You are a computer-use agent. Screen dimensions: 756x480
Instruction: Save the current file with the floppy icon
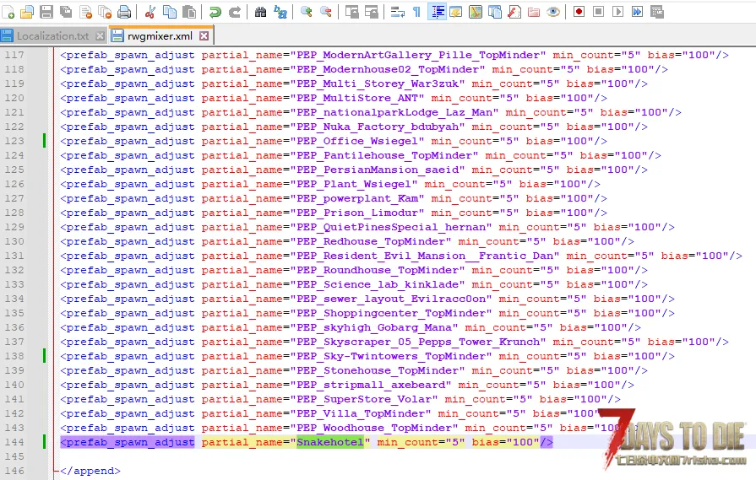coord(46,12)
